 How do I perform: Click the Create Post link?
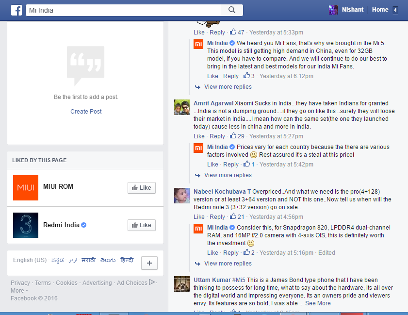click(x=86, y=112)
